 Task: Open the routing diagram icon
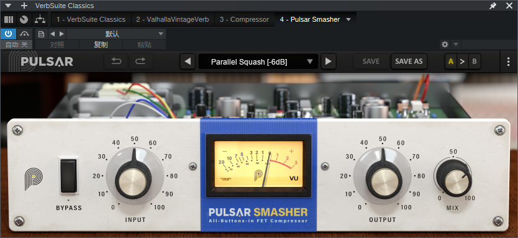tap(40, 19)
